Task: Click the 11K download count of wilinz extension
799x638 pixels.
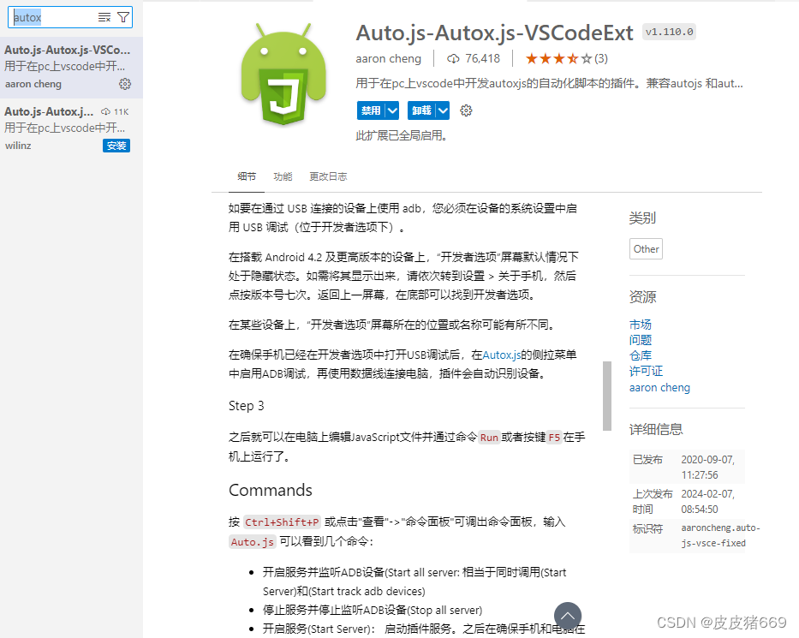Action: point(115,111)
